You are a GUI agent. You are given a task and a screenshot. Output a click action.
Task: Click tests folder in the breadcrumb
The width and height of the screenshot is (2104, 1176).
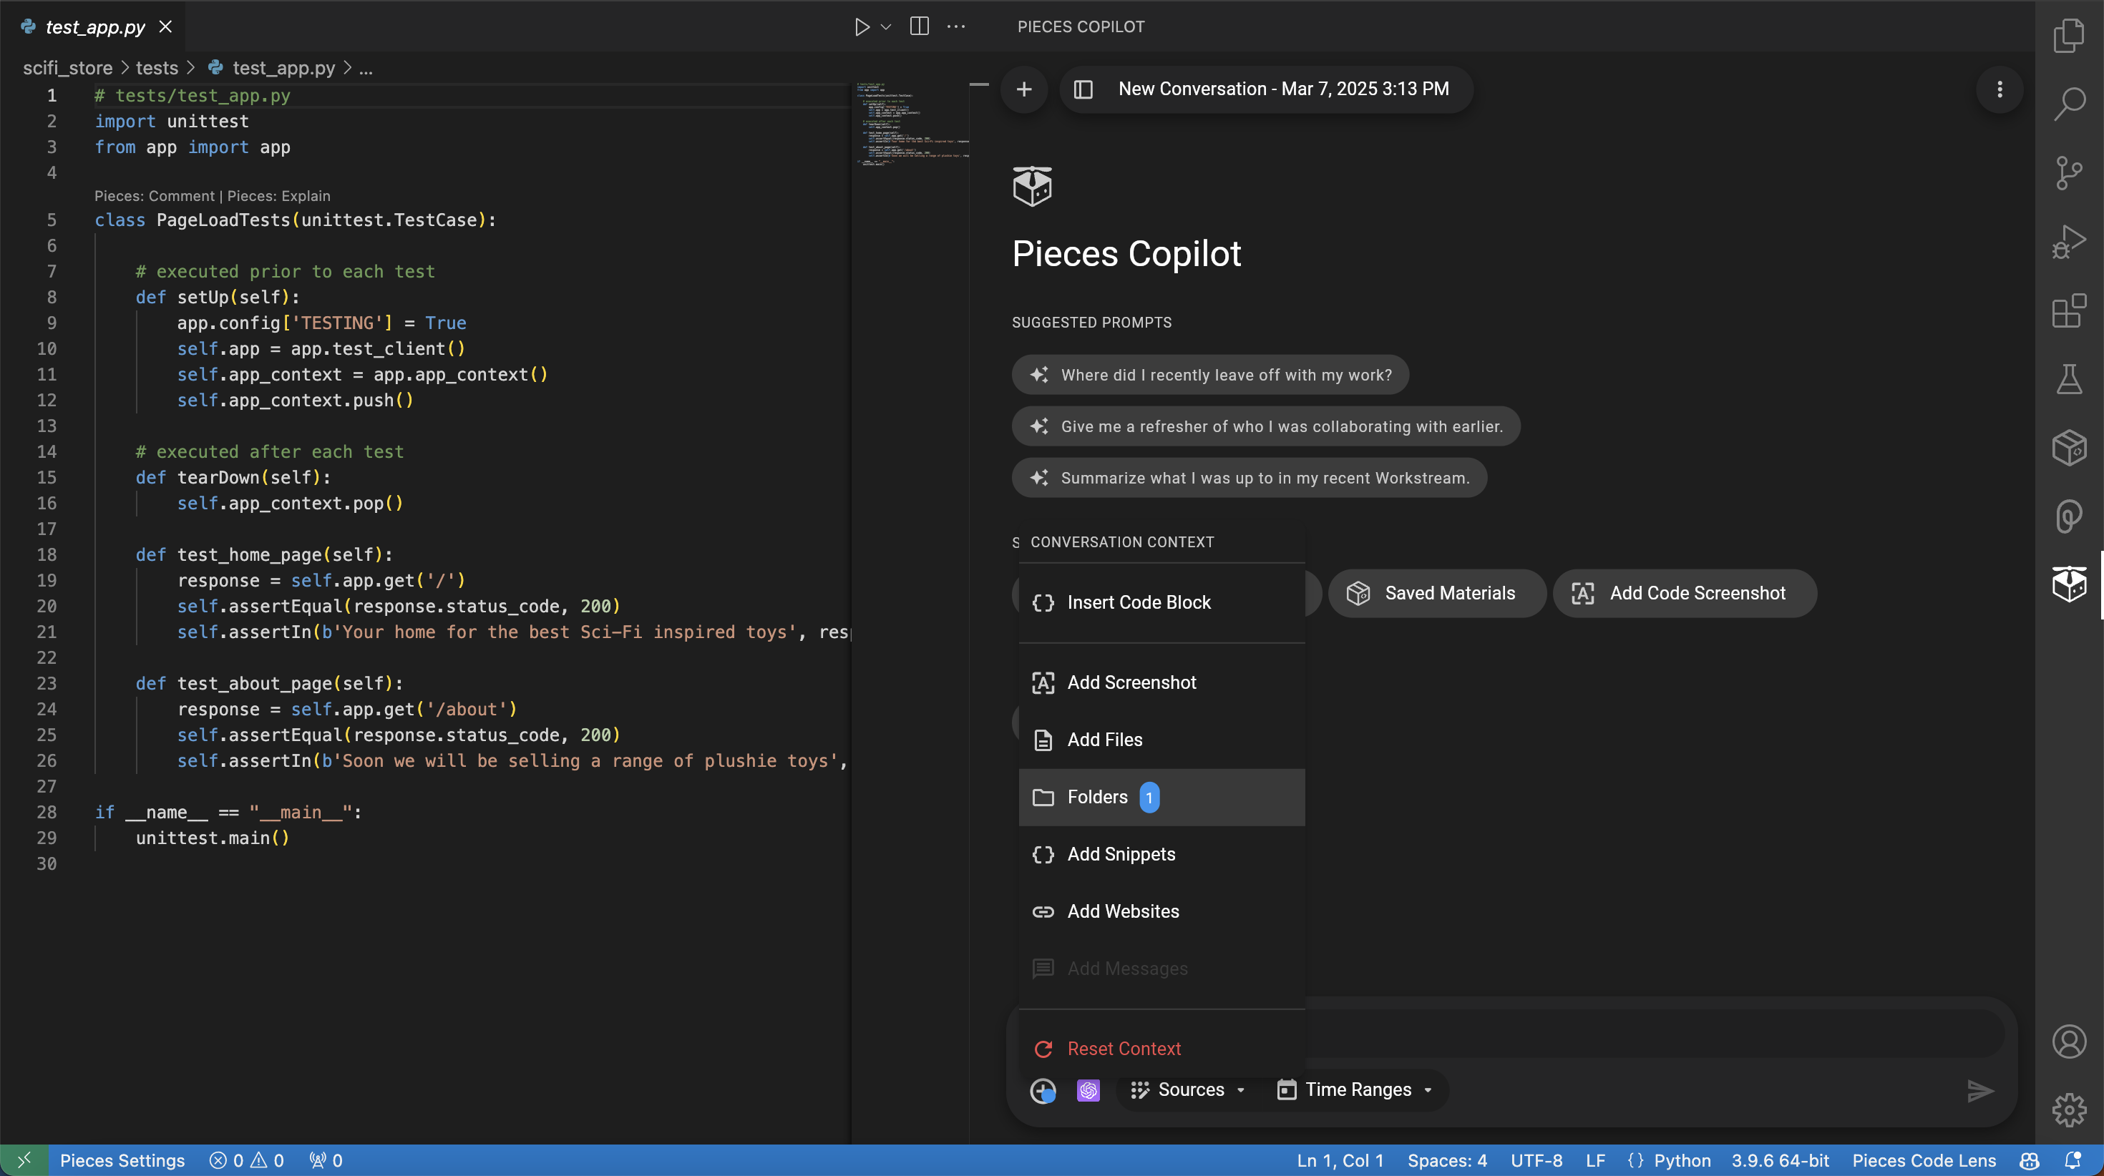pyautogui.click(x=157, y=68)
